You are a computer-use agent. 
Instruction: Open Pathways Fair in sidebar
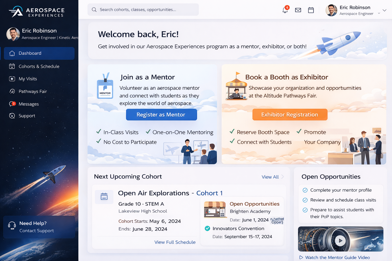point(33,91)
